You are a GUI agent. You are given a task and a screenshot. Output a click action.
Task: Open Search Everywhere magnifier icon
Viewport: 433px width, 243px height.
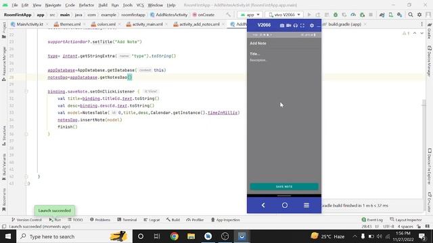click(x=411, y=15)
